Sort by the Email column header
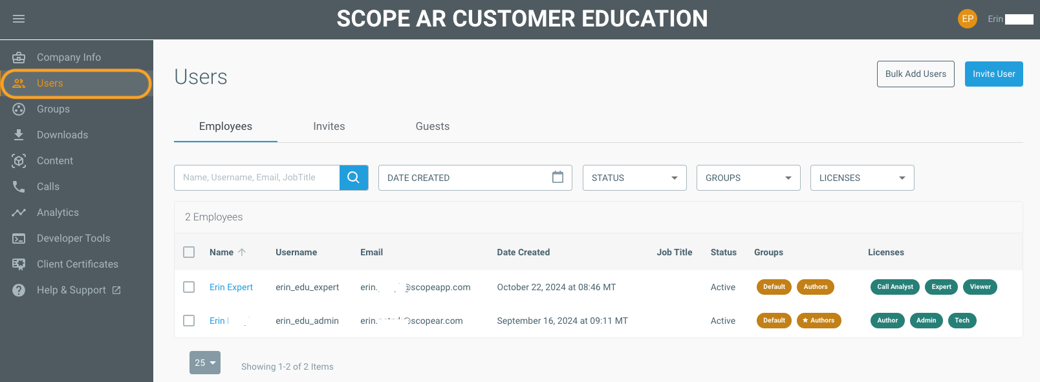Viewport: 1040px width, 382px height. 372,252
